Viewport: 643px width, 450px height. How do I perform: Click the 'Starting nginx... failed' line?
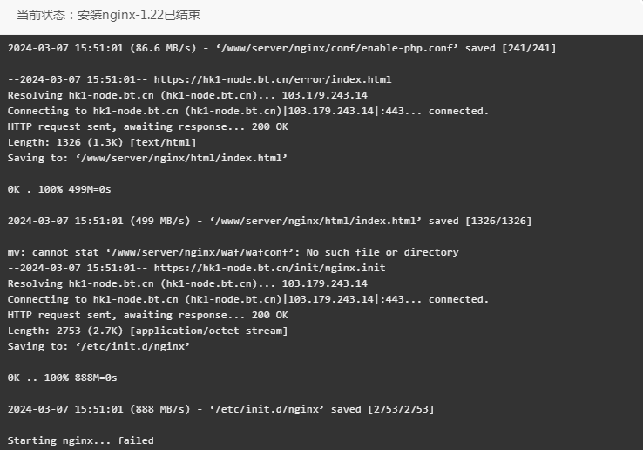(x=81, y=440)
